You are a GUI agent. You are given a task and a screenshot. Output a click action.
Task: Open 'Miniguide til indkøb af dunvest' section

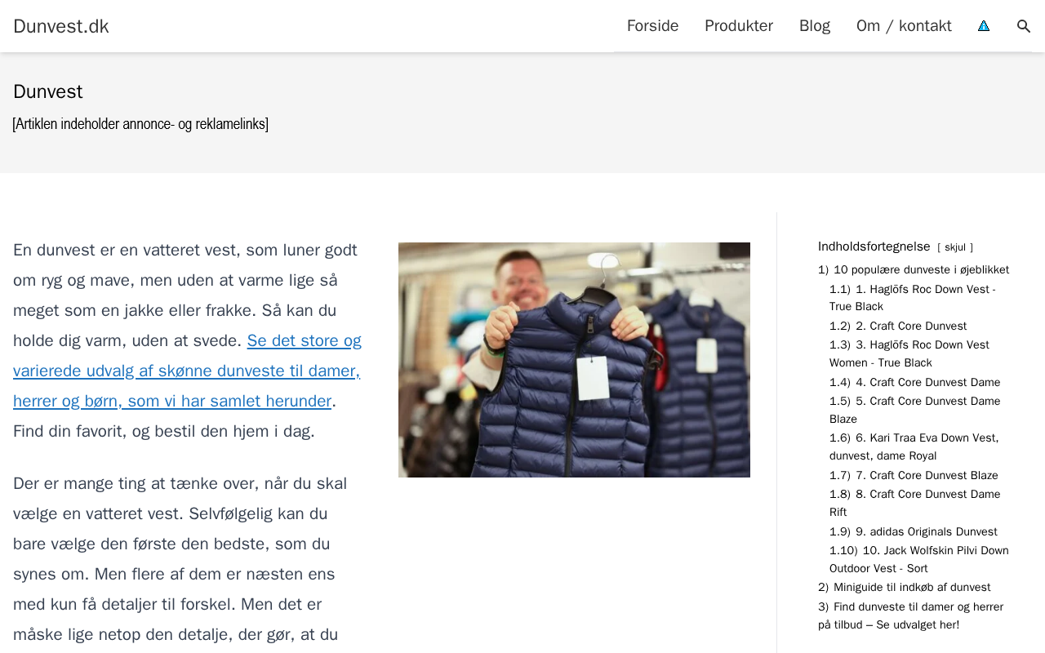tap(905, 588)
